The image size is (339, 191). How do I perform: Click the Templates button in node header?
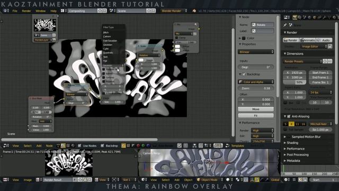pyautogui.click(x=238, y=146)
